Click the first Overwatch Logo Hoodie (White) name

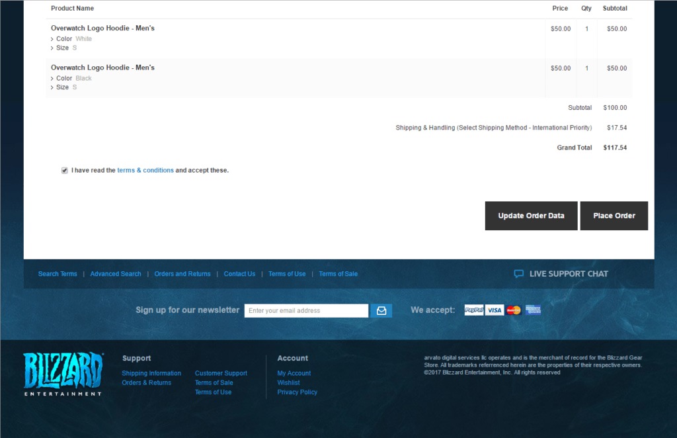pyautogui.click(x=102, y=28)
